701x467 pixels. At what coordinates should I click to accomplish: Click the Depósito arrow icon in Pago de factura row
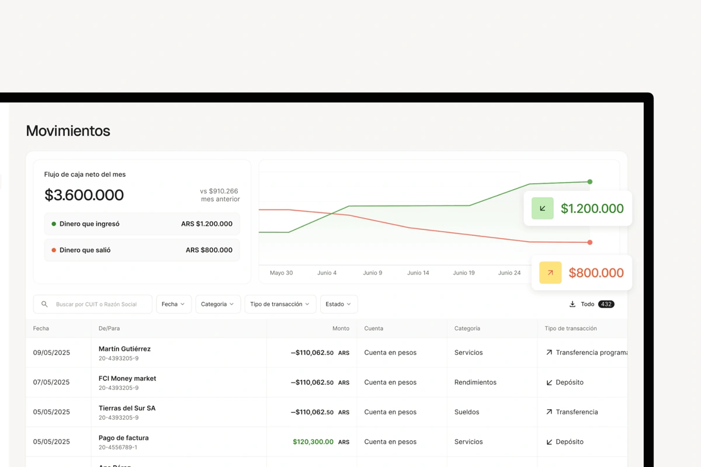point(549,442)
